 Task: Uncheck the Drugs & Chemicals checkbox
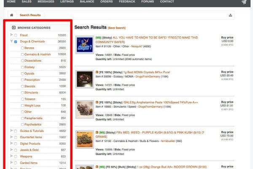pyautogui.click(x=16, y=42)
